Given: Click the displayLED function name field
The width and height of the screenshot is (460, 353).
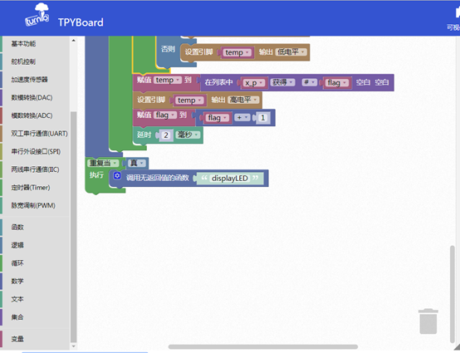Looking at the screenshot, I should point(230,178).
